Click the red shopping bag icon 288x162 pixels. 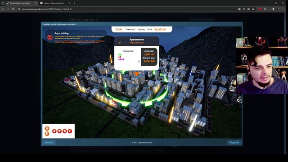pos(54,131)
